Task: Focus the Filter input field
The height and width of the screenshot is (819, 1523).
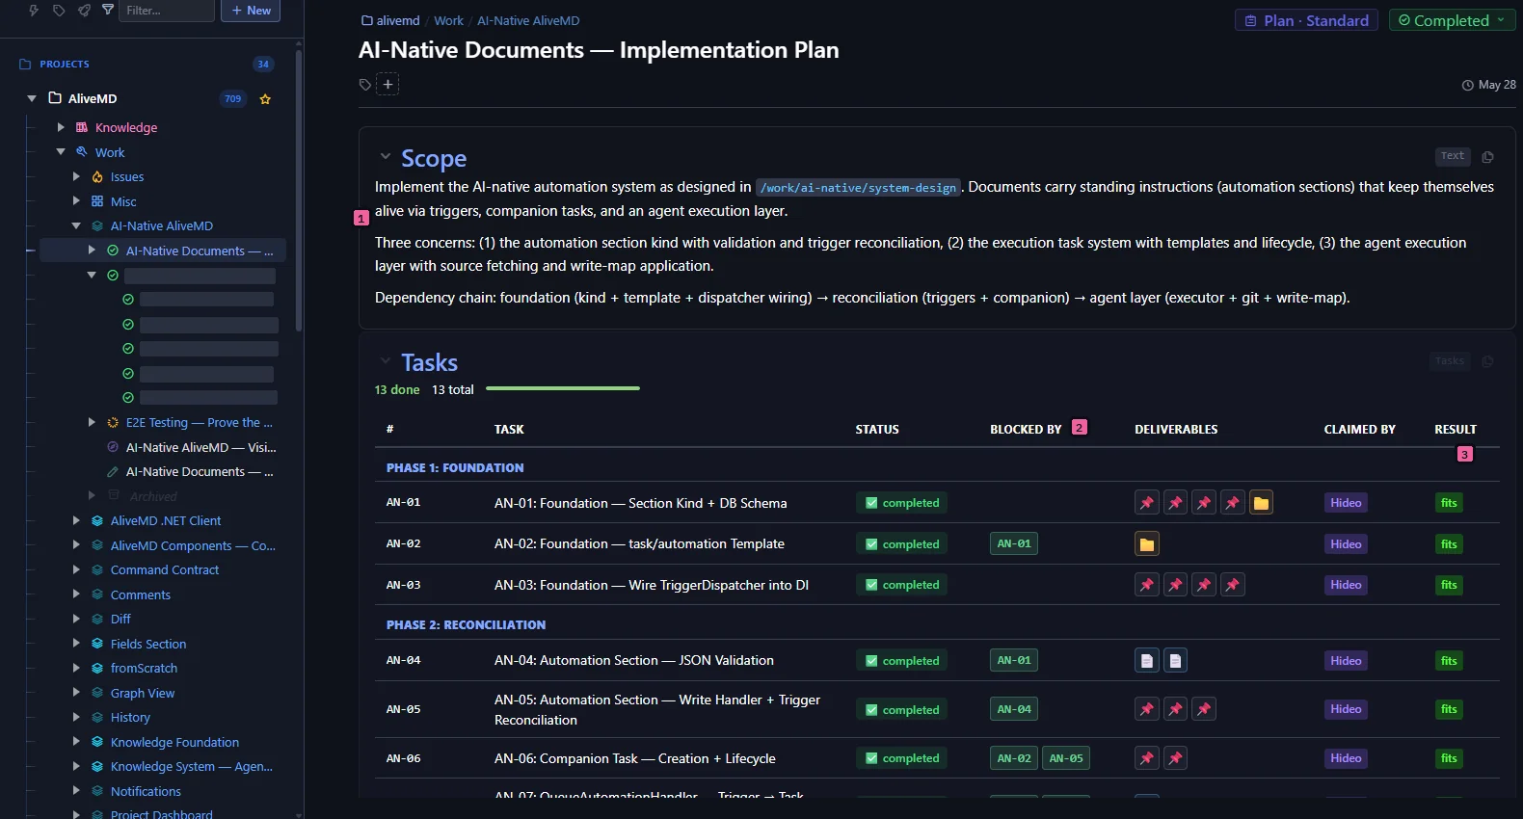Action: pyautogui.click(x=168, y=11)
